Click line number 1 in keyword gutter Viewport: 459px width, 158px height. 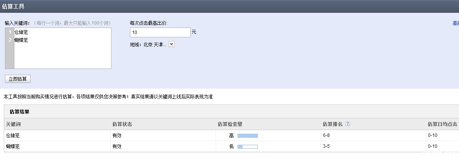[x=10, y=32]
